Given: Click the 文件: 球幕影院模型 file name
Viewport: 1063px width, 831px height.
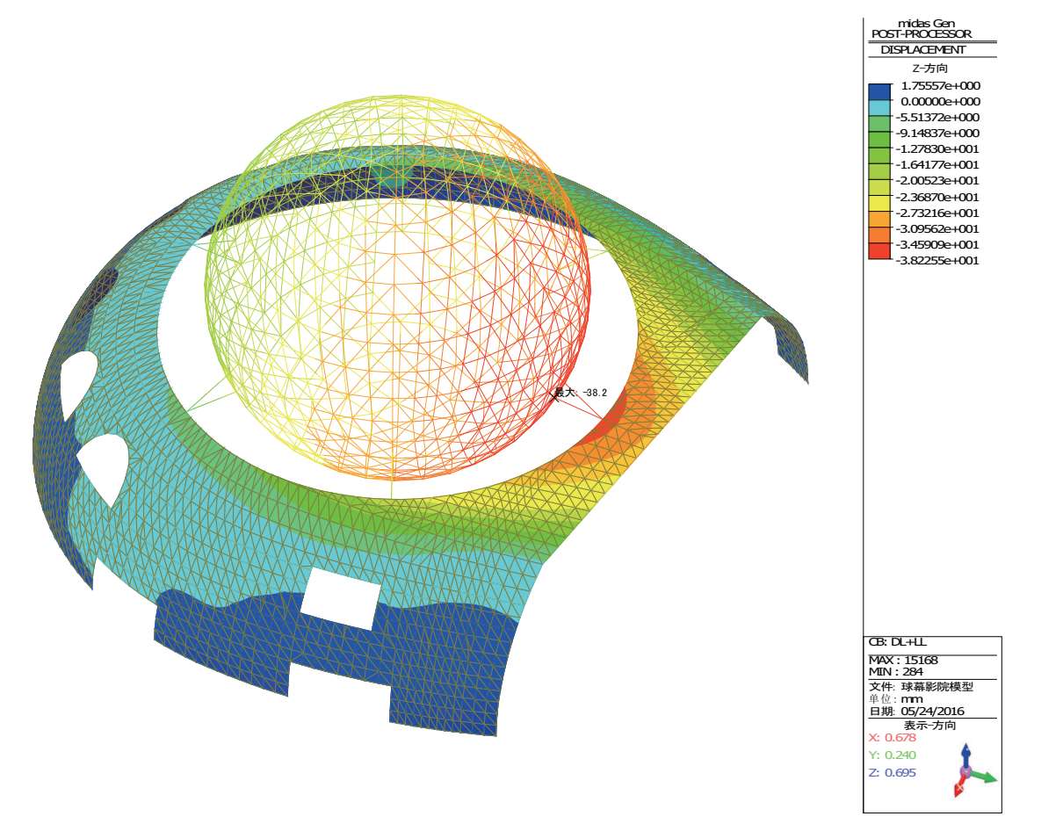Looking at the screenshot, I should [921, 687].
